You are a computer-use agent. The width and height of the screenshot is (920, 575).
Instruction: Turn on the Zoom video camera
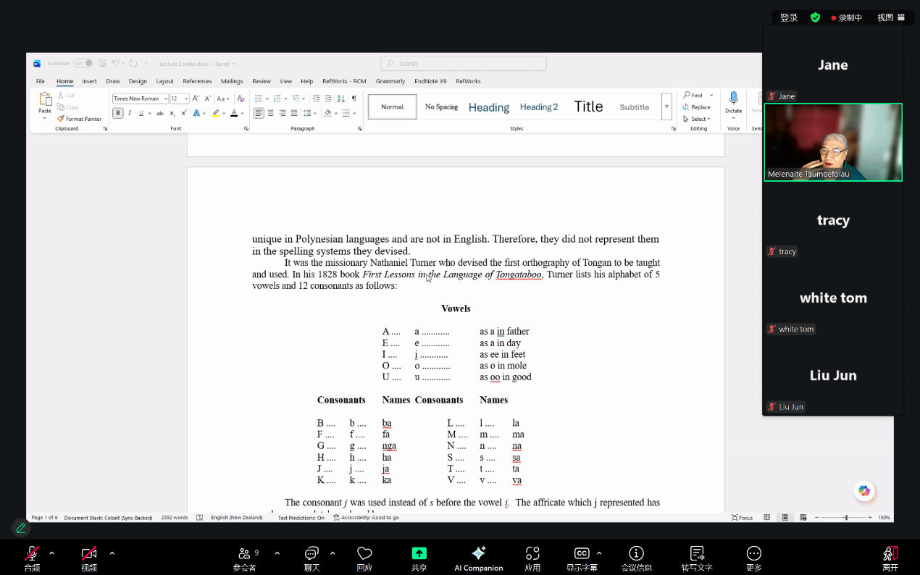(89, 554)
